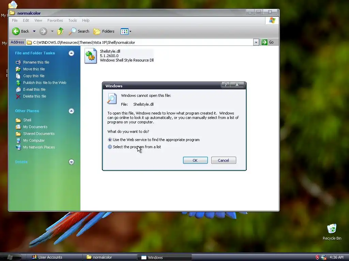Select the Shellstyle.dll file icon

[91, 56]
